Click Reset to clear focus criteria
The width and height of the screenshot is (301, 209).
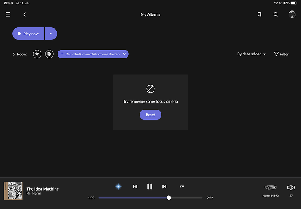tap(150, 115)
